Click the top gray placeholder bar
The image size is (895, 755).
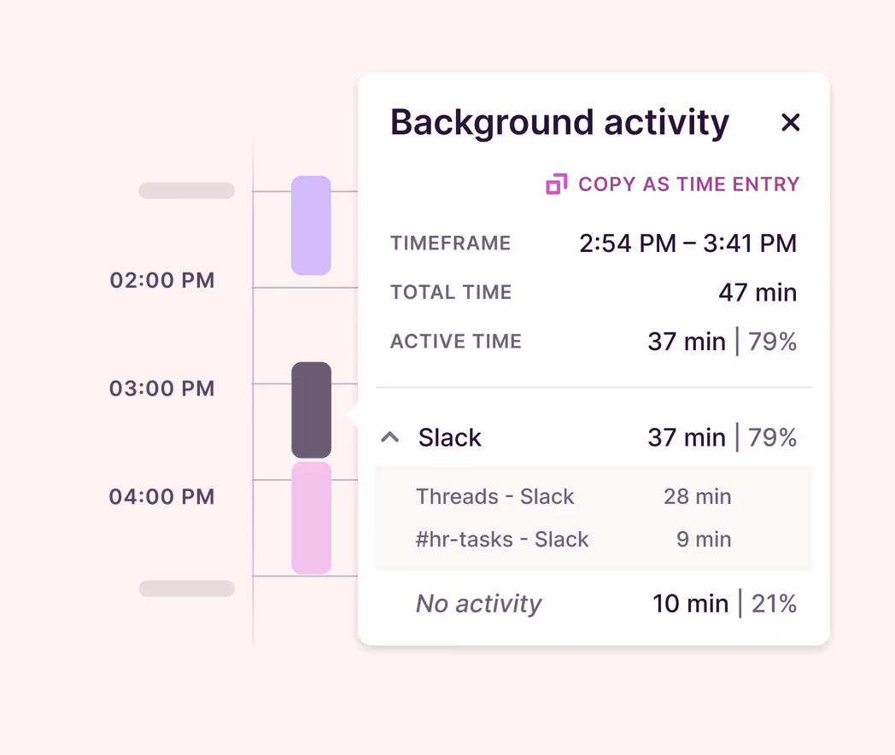187,190
